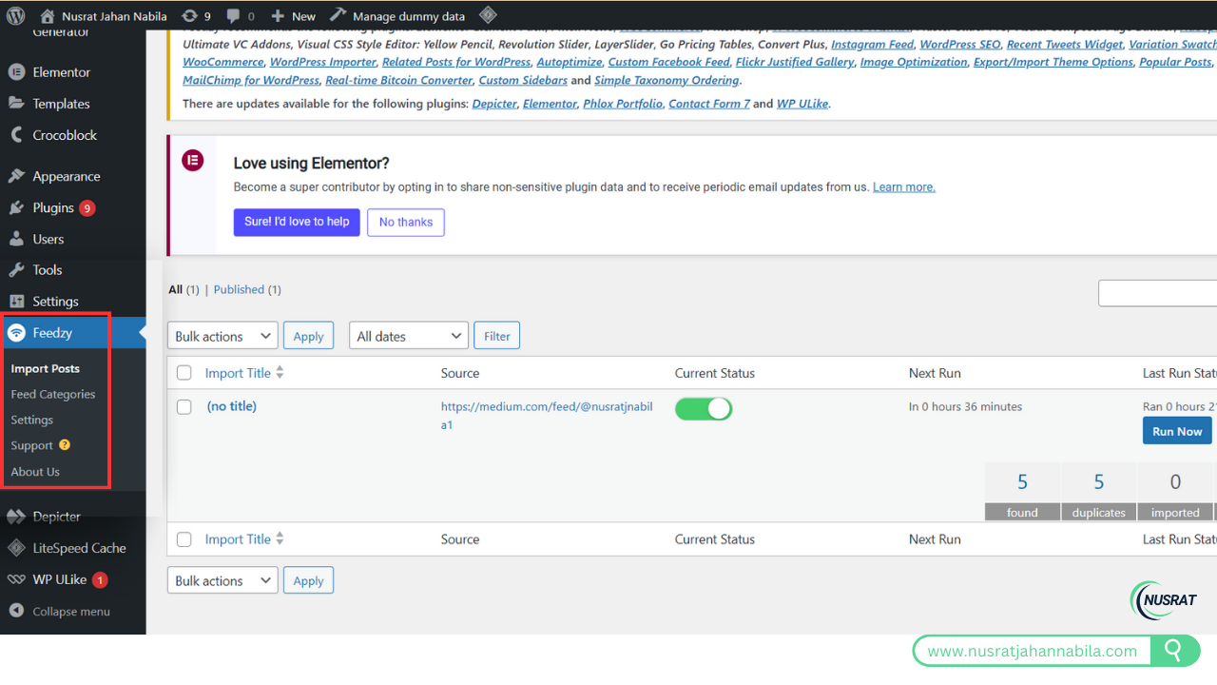Click the No thanks button
This screenshot has height=685, width=1217.
click(405, 222)
